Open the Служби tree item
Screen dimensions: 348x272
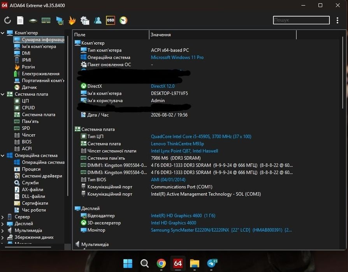26,183
